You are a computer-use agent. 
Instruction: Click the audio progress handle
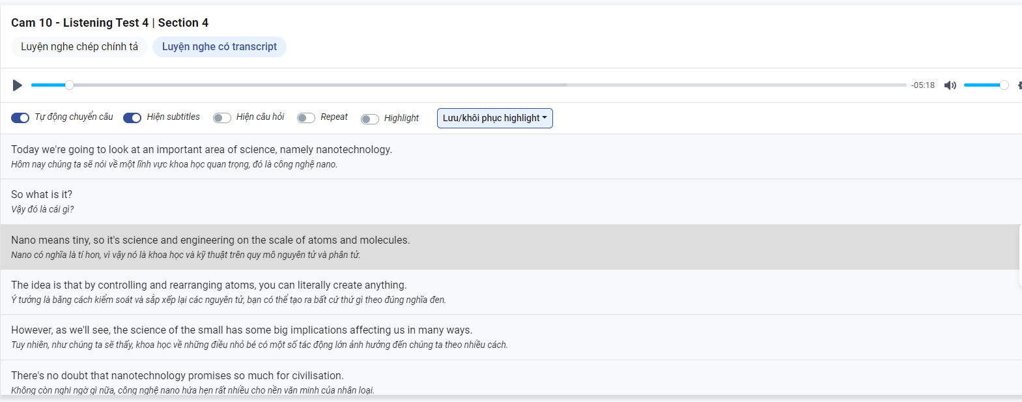tap(70, 85)
